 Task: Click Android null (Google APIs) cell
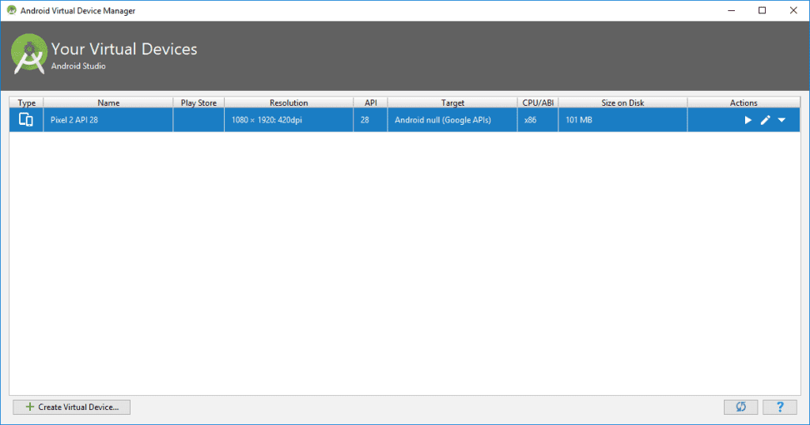452,119
